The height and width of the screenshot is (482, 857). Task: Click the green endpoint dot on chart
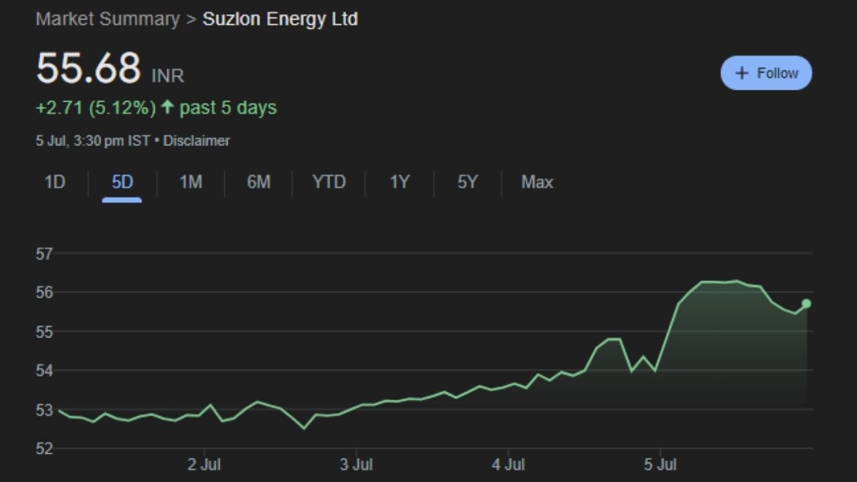(806, 303)
